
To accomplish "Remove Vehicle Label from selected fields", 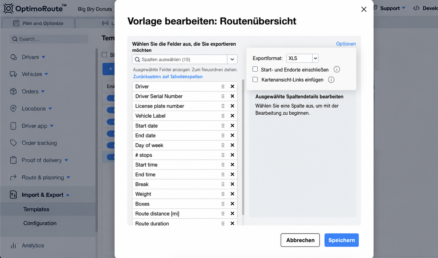I will pyautogui.click(x=232, y=116).
